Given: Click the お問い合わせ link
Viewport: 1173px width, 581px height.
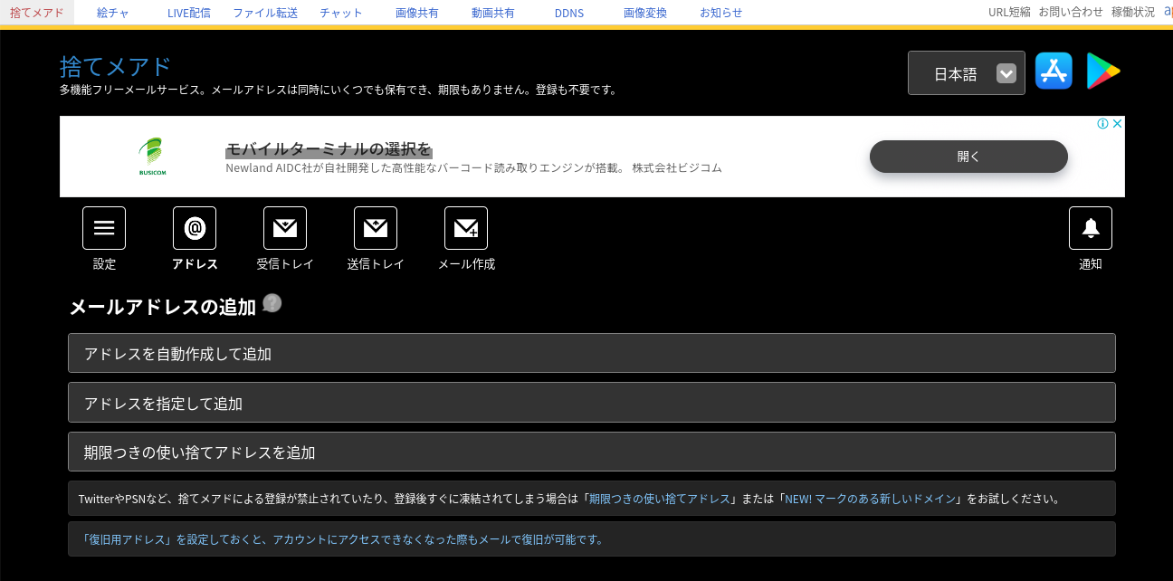Looking at the screenshot, I should point(1071,12).
